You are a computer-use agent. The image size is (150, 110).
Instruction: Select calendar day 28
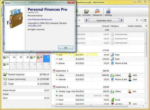tap(40, 59)
